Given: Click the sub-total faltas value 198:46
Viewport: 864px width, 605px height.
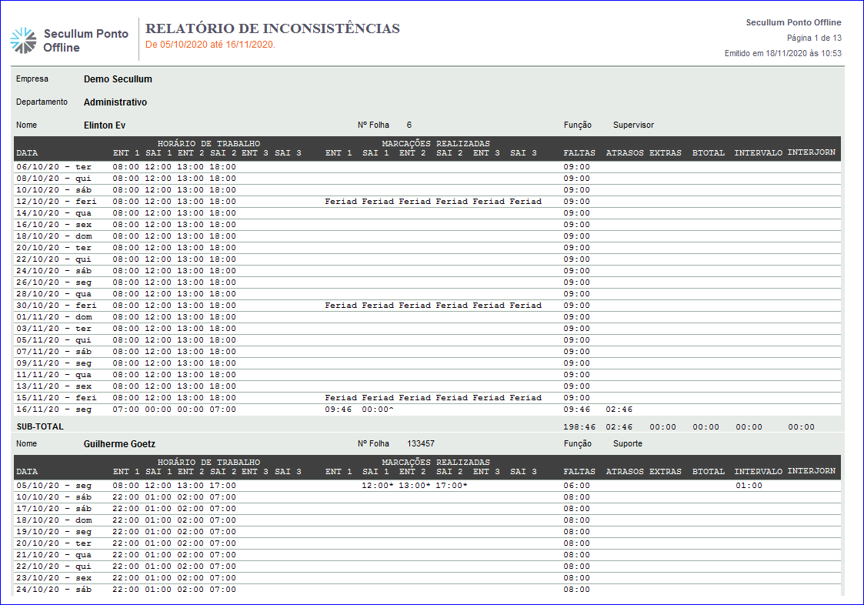Looking at the screenshot, I should point(579,426).
